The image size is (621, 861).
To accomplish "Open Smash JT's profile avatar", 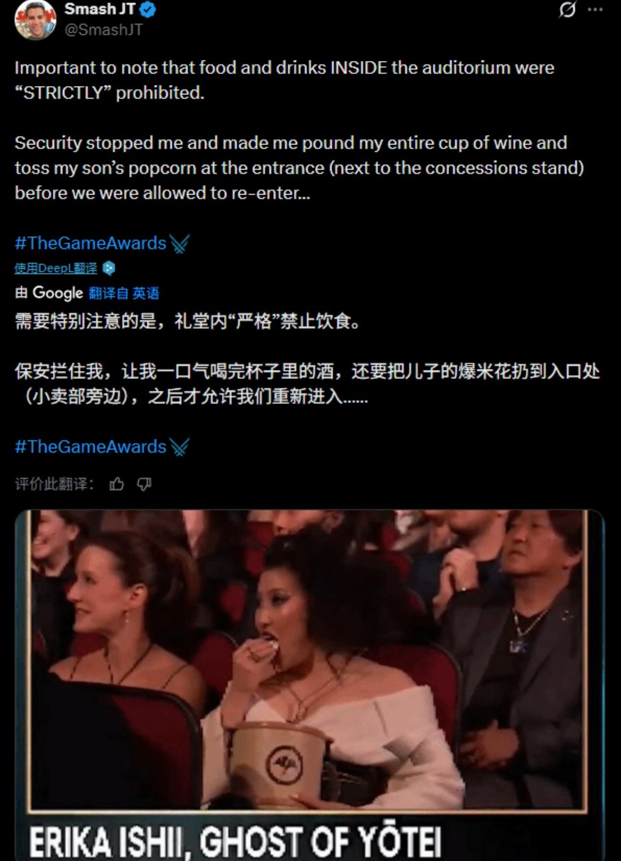I will click(x=35, y=20).
